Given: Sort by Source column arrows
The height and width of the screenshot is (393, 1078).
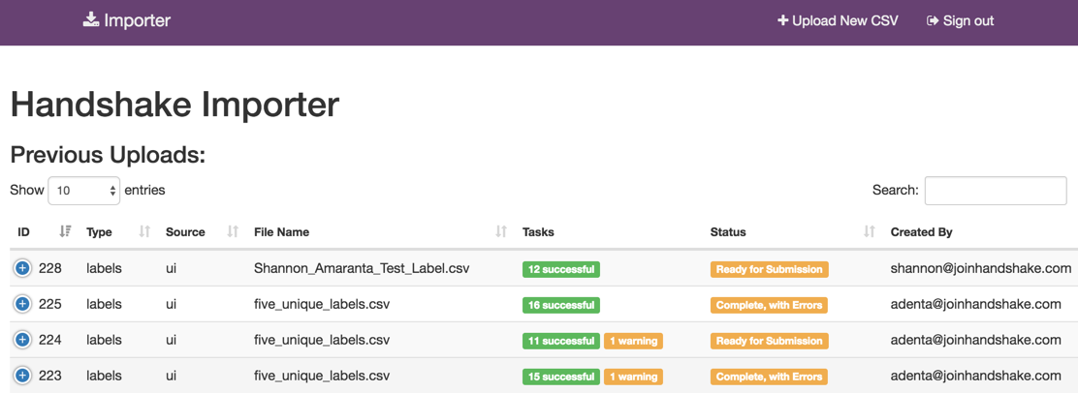Looking at the screenshot, I should (x=233, y=232).
